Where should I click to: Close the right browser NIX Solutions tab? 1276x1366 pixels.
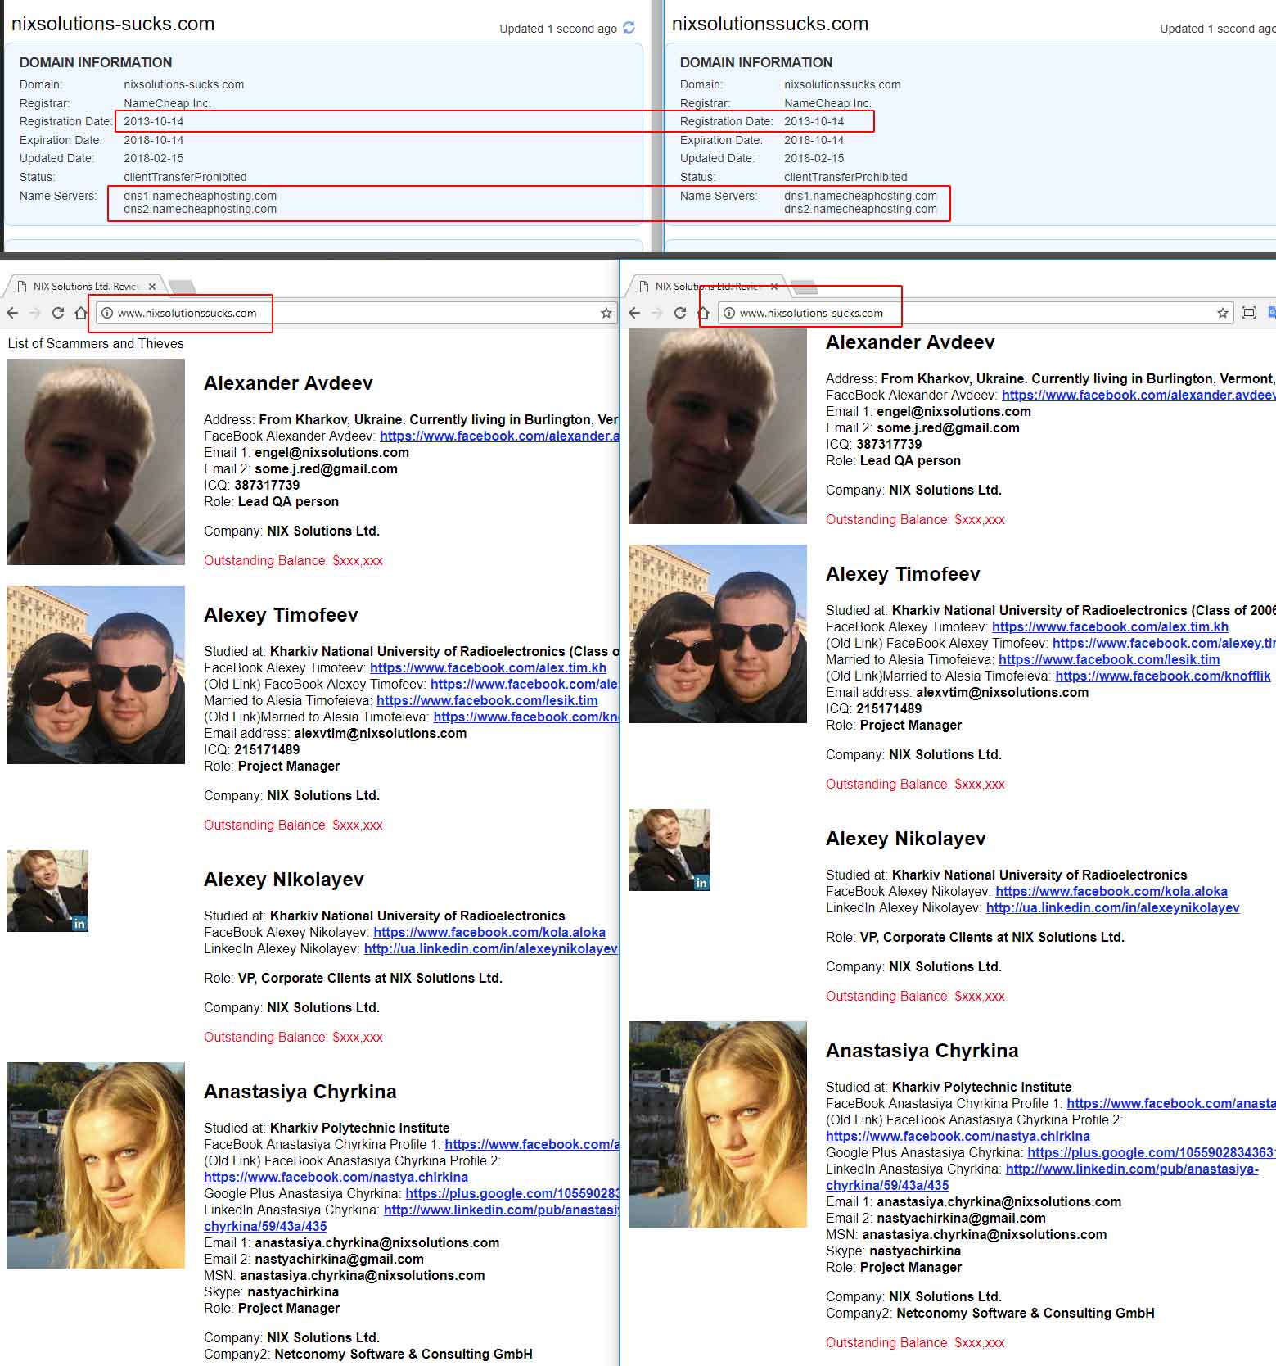[774, 287]
